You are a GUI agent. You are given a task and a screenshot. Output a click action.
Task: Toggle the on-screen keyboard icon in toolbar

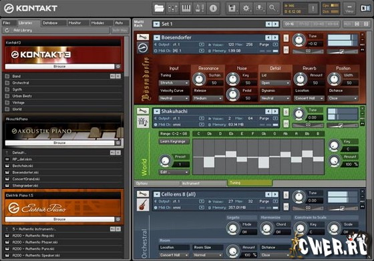click(186, 8)
